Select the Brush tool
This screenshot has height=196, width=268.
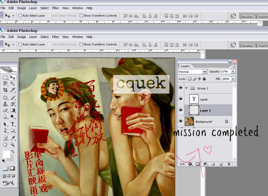[x=13, y=98]
